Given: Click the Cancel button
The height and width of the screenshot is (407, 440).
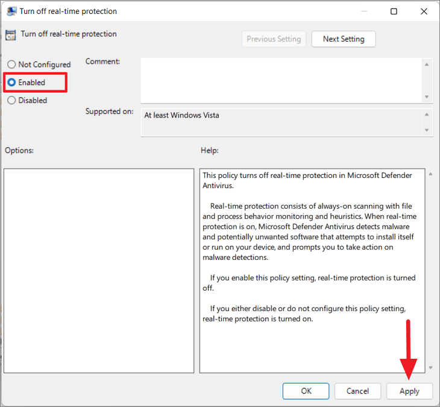Looking at the screenshot, I should 357,391.
